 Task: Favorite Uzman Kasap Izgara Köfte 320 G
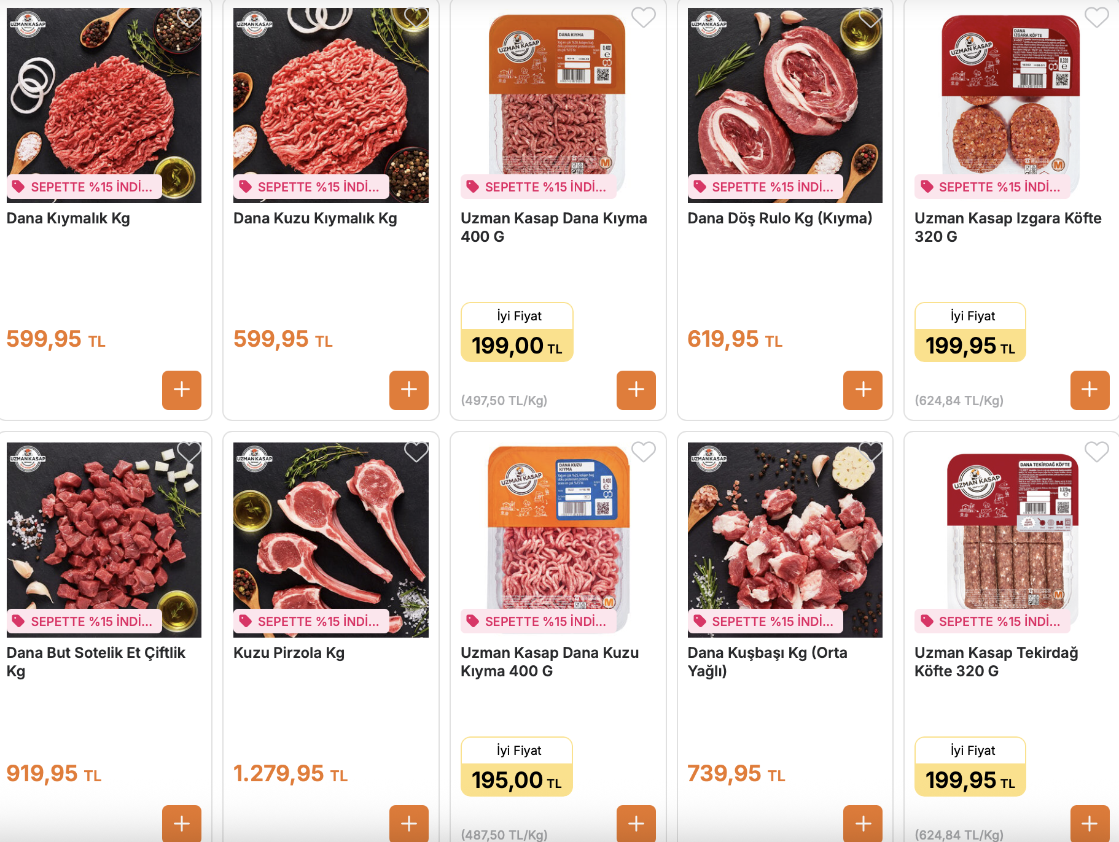pyautogui.click(x=1097, y=17)
